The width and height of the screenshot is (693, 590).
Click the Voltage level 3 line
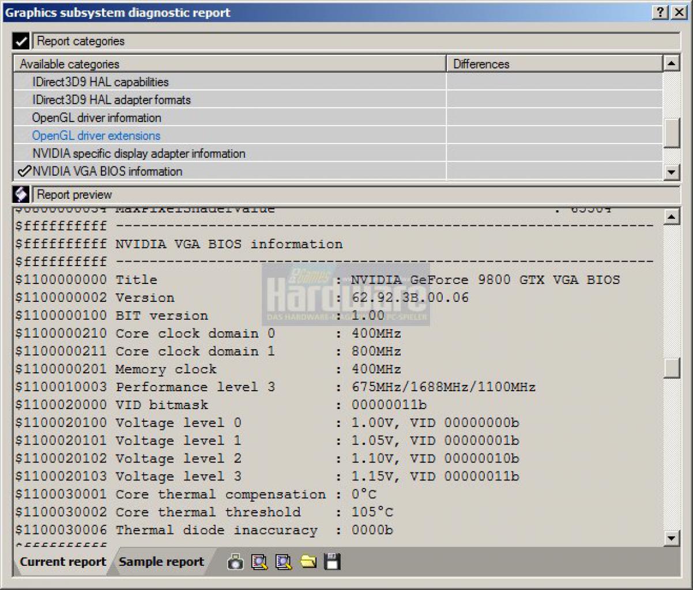point(268,476)
